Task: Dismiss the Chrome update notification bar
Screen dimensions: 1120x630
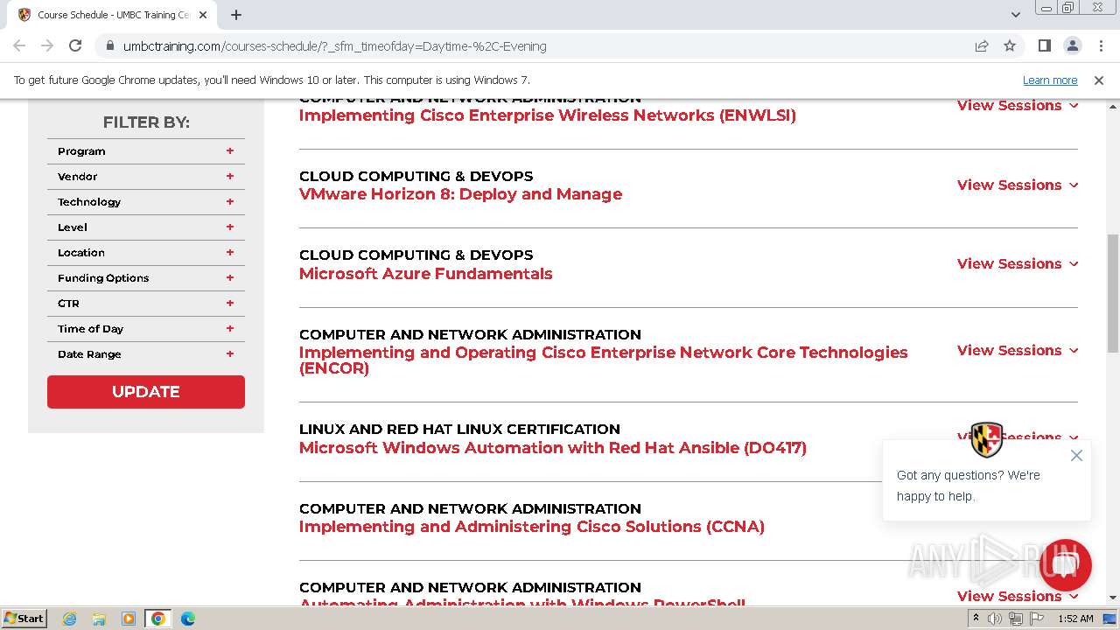Action: (x=1099, y=80)
